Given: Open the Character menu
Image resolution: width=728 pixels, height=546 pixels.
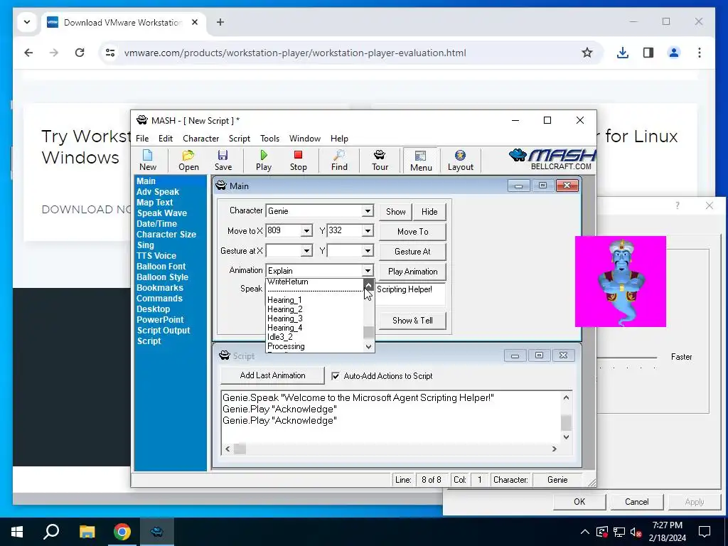Looking at the screenshot, I should click(200, 139).
